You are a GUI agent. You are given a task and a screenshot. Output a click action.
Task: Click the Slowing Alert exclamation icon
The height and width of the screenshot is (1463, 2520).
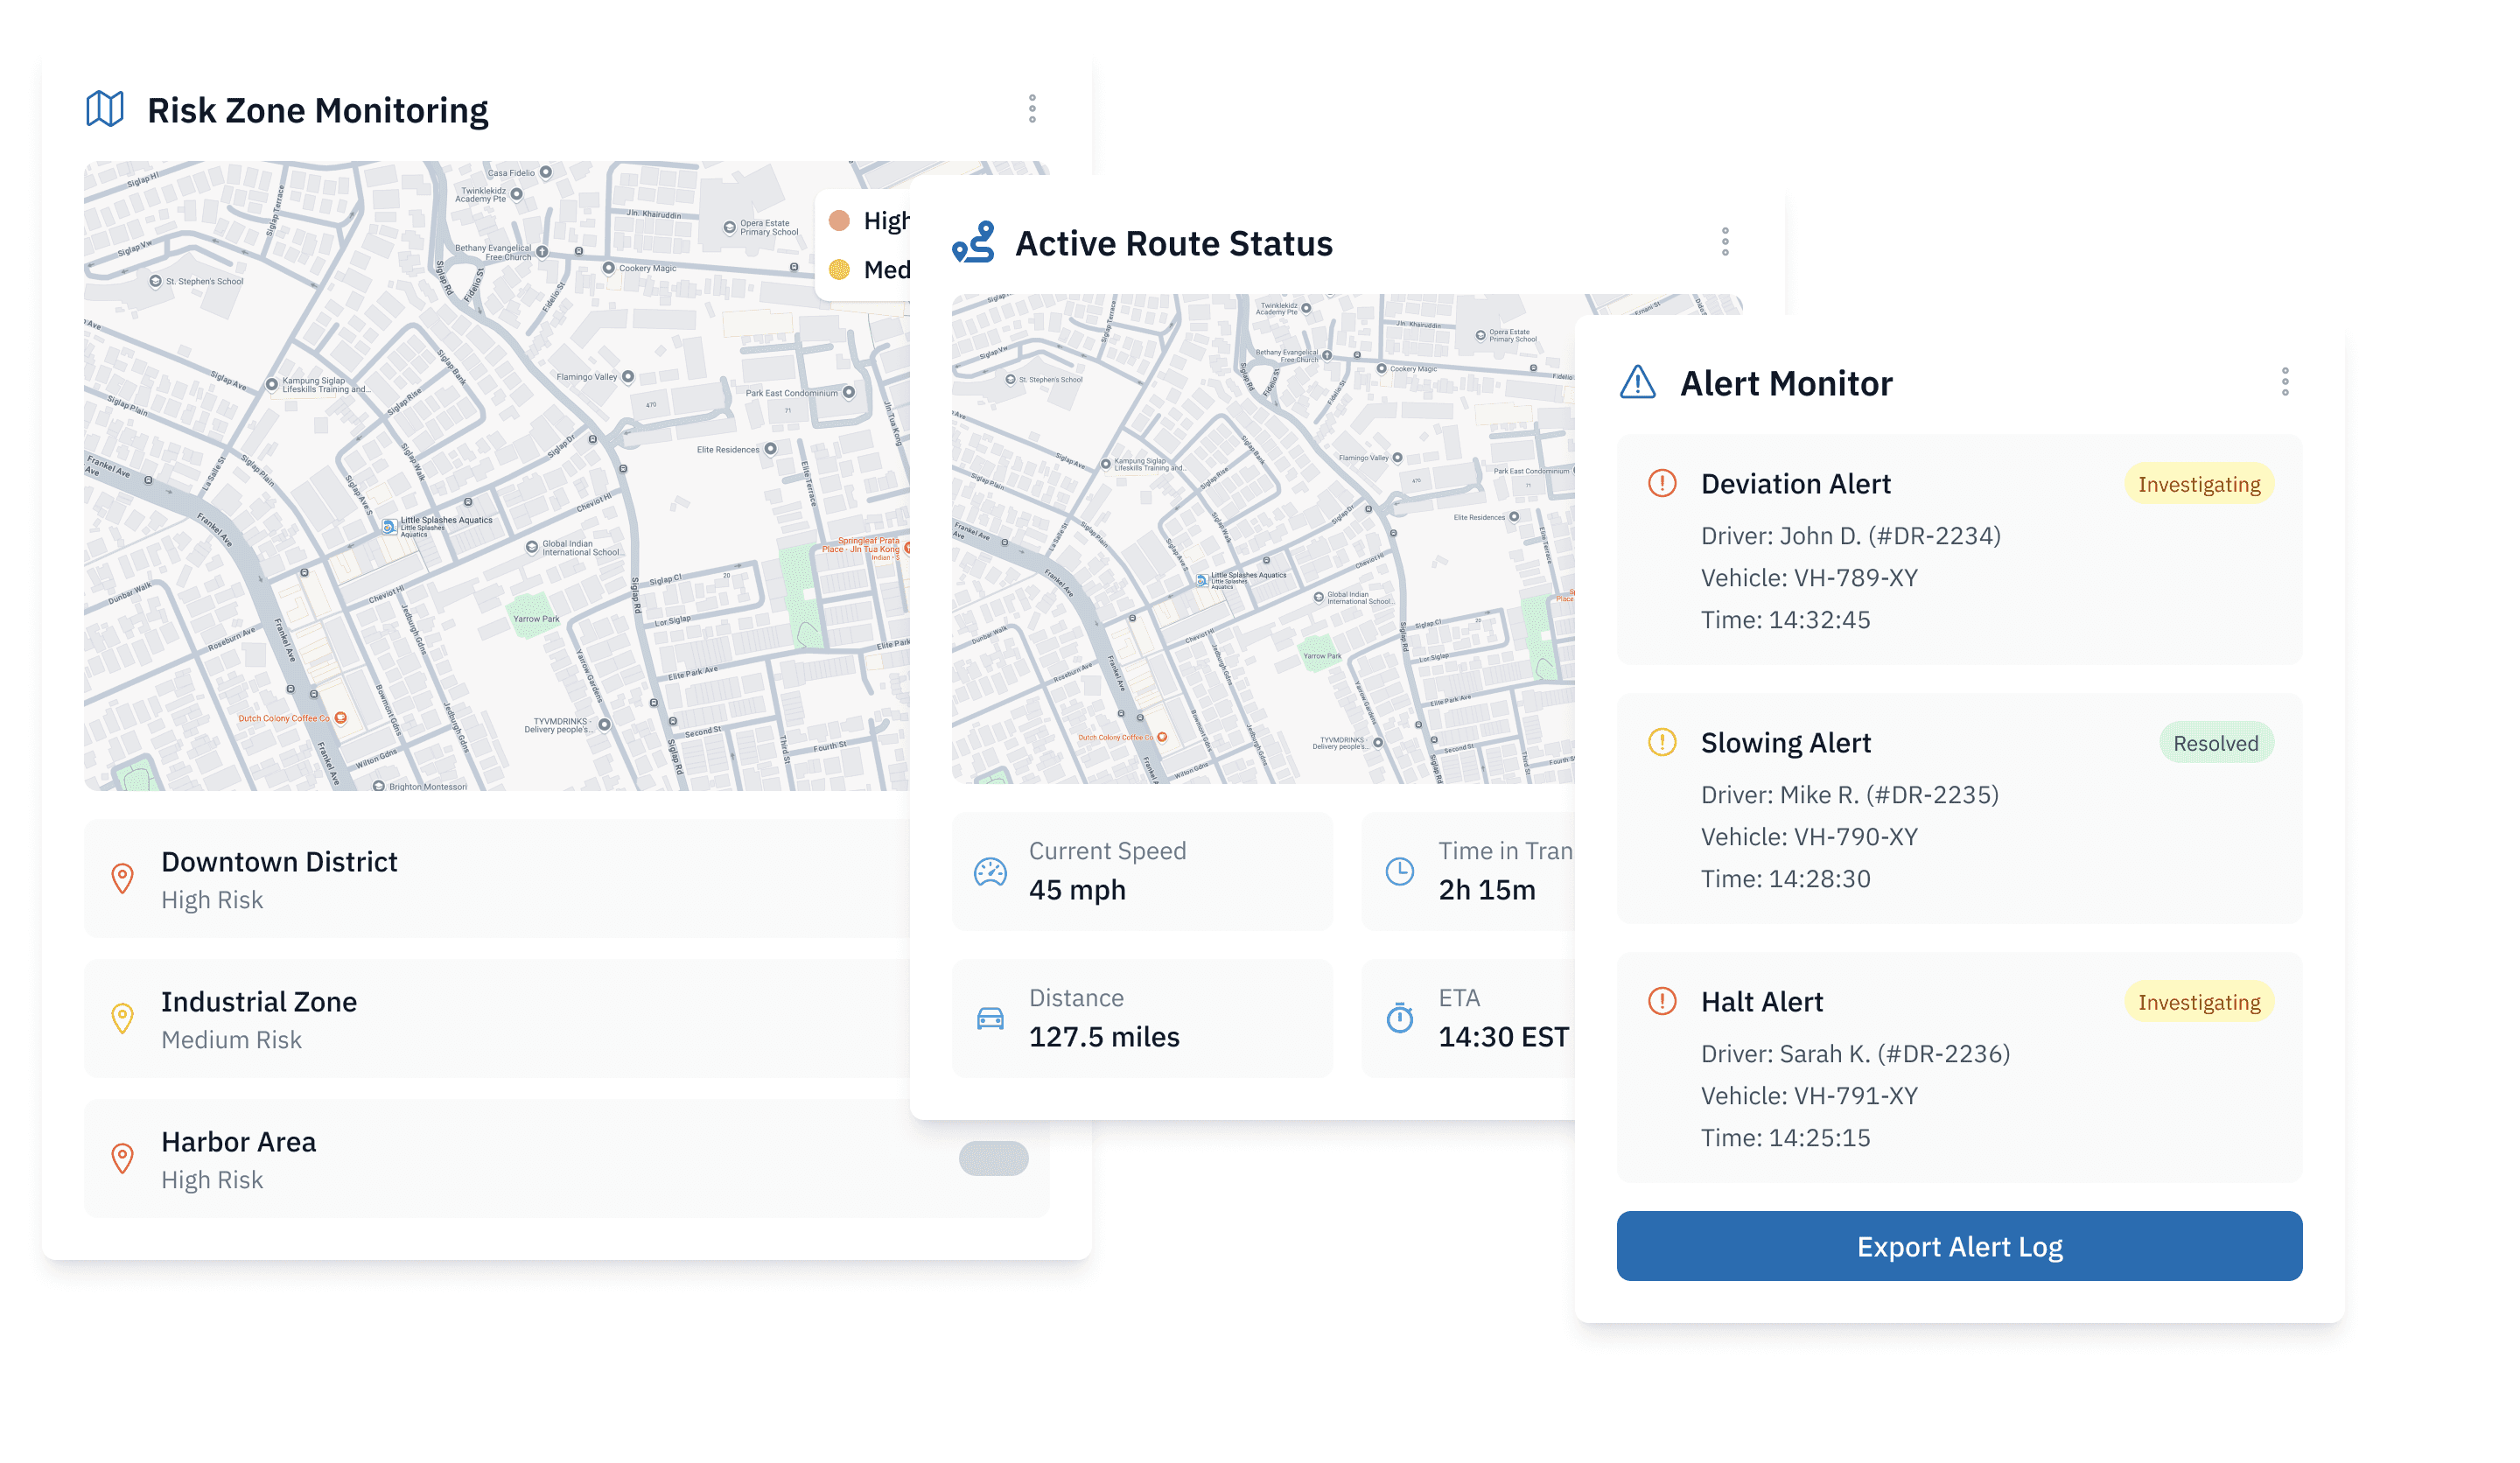point(1662,743)
